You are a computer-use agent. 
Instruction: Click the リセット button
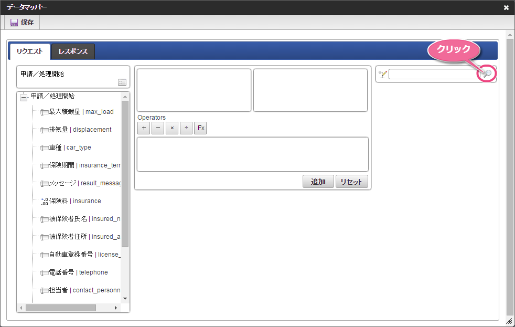click(x=351, y=182)
